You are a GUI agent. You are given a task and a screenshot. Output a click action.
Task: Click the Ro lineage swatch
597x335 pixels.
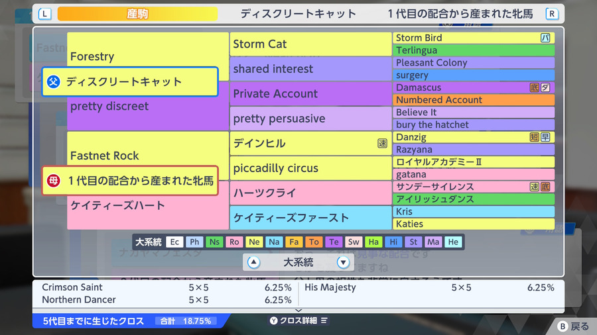[234, 242]
